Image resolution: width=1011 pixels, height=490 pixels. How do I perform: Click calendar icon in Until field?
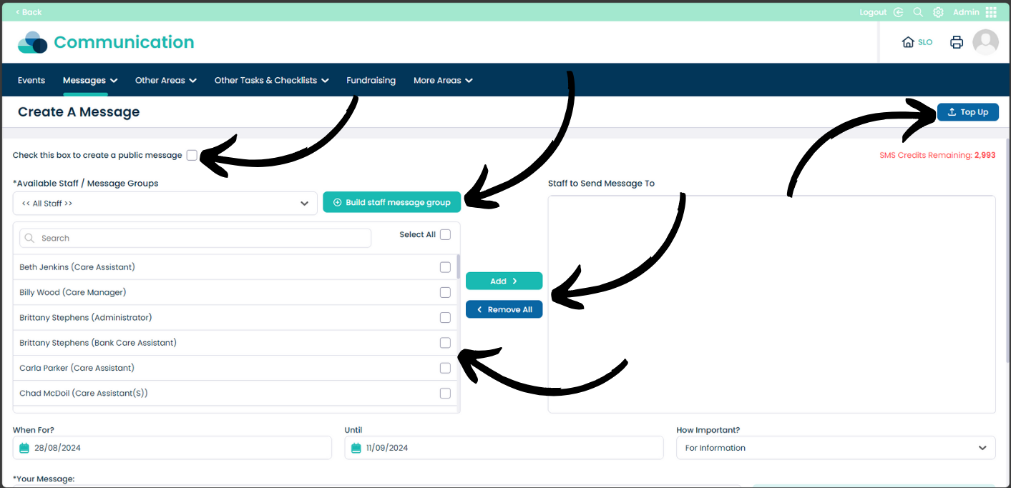point(356,448)
